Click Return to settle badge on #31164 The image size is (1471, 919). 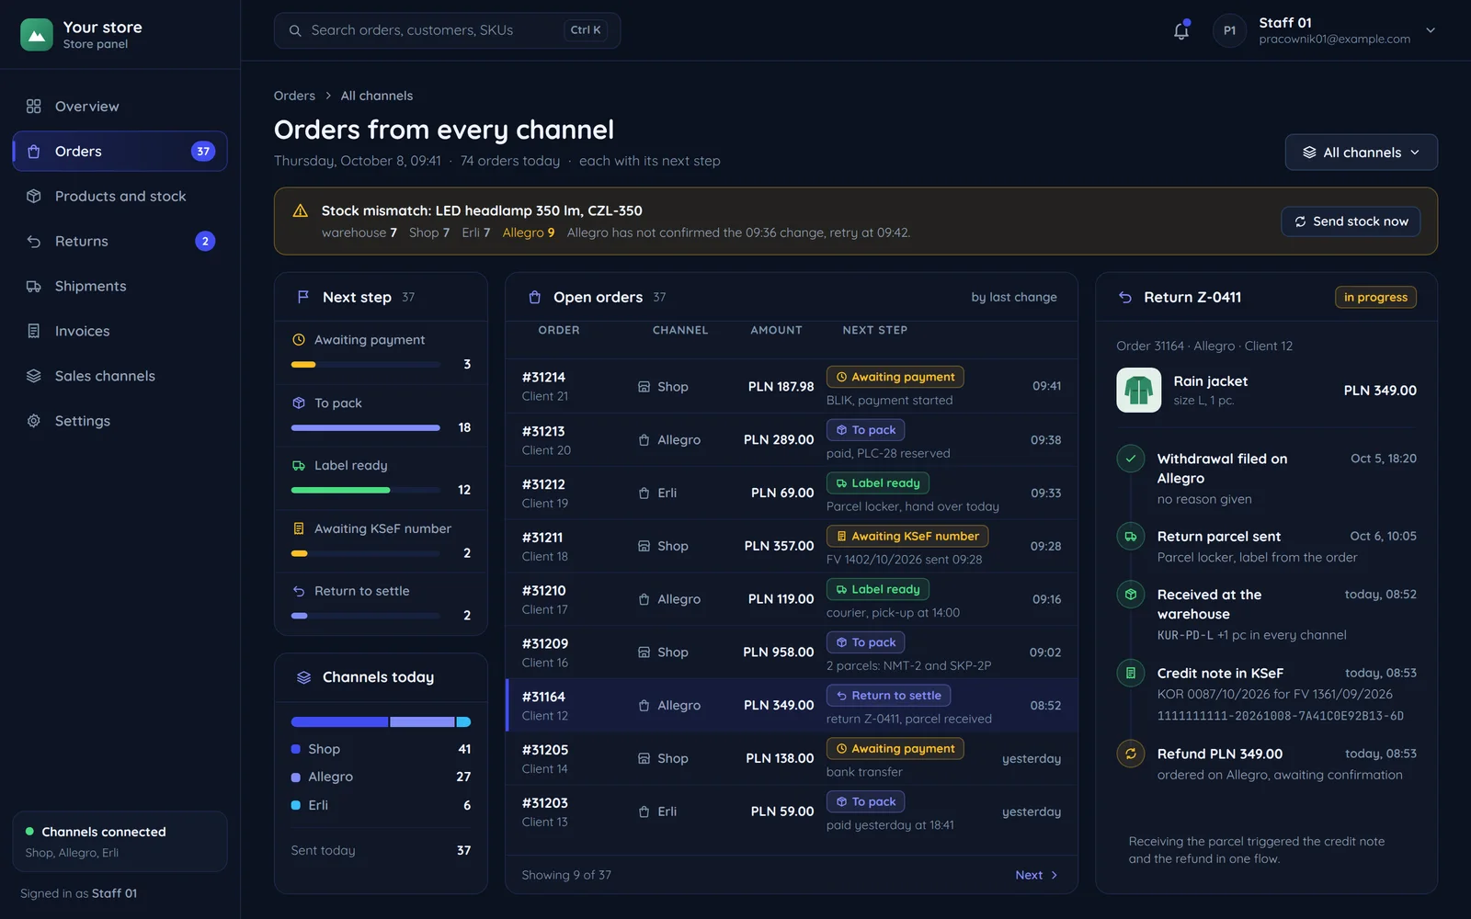[888, 696]
